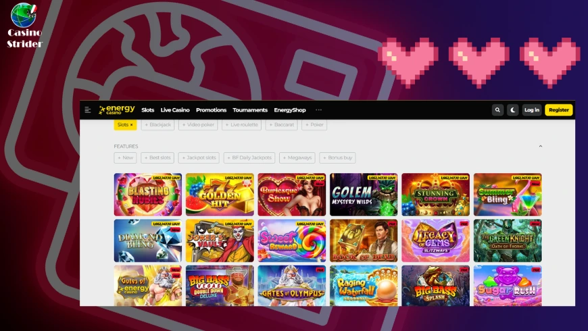Open the EnergyShop menu item
Screen dimensions: 588x331
[x=290, y=110]
